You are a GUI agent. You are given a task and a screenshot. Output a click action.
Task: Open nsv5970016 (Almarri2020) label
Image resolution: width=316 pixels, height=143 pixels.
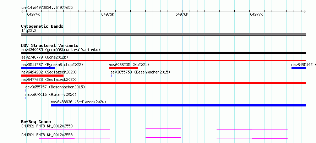(x=51, y=94)
